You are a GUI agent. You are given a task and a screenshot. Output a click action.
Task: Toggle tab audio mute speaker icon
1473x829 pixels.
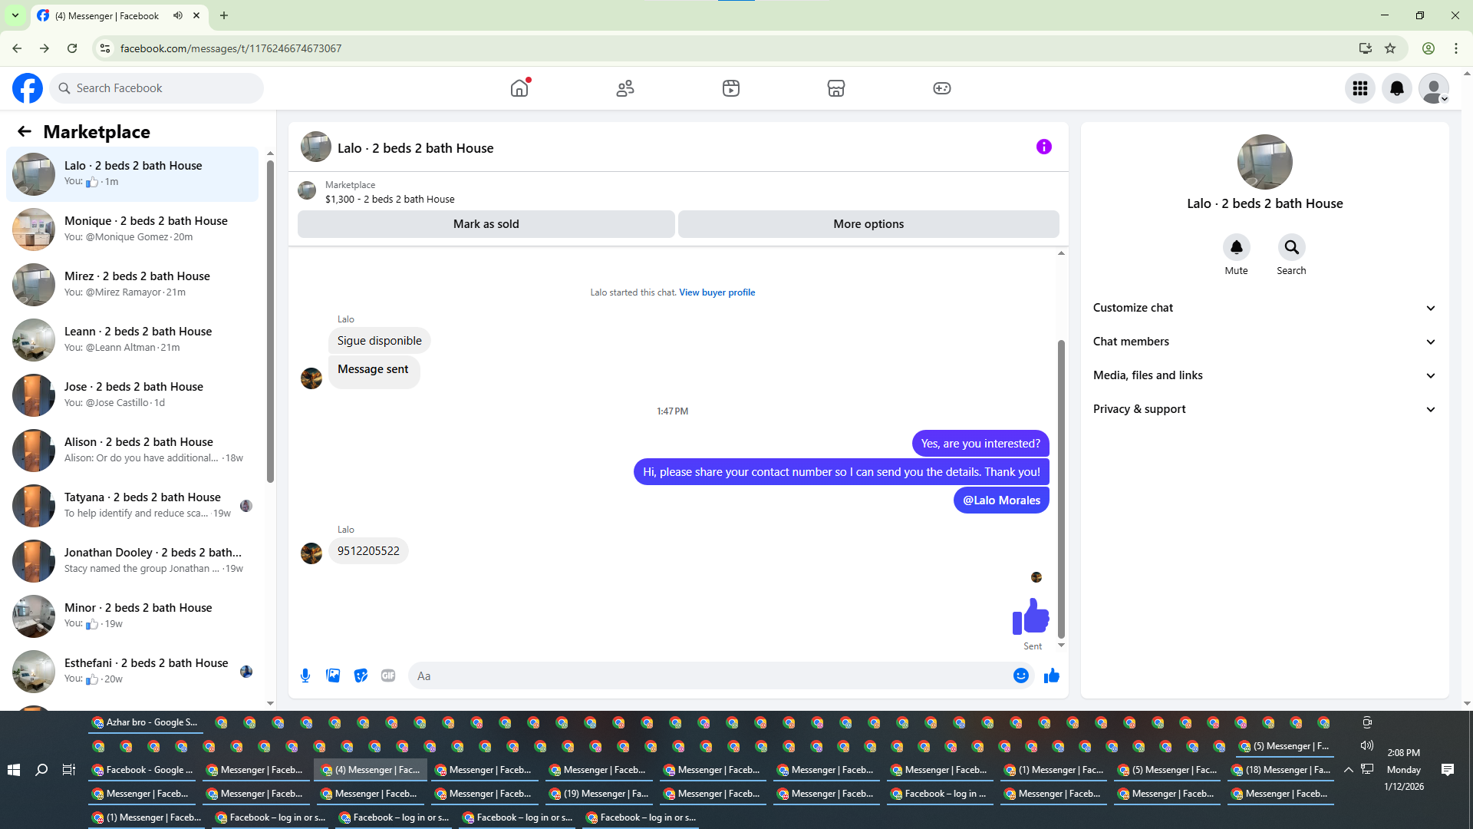click(x=178, y=15)
